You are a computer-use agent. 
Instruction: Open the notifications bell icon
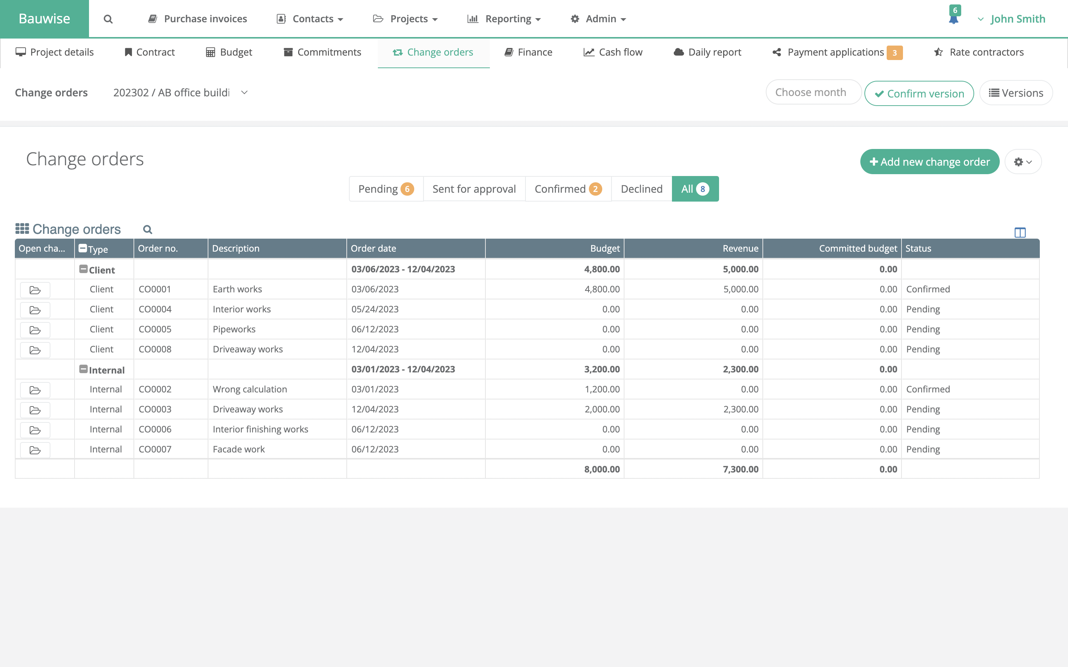(x=954, y=19)
